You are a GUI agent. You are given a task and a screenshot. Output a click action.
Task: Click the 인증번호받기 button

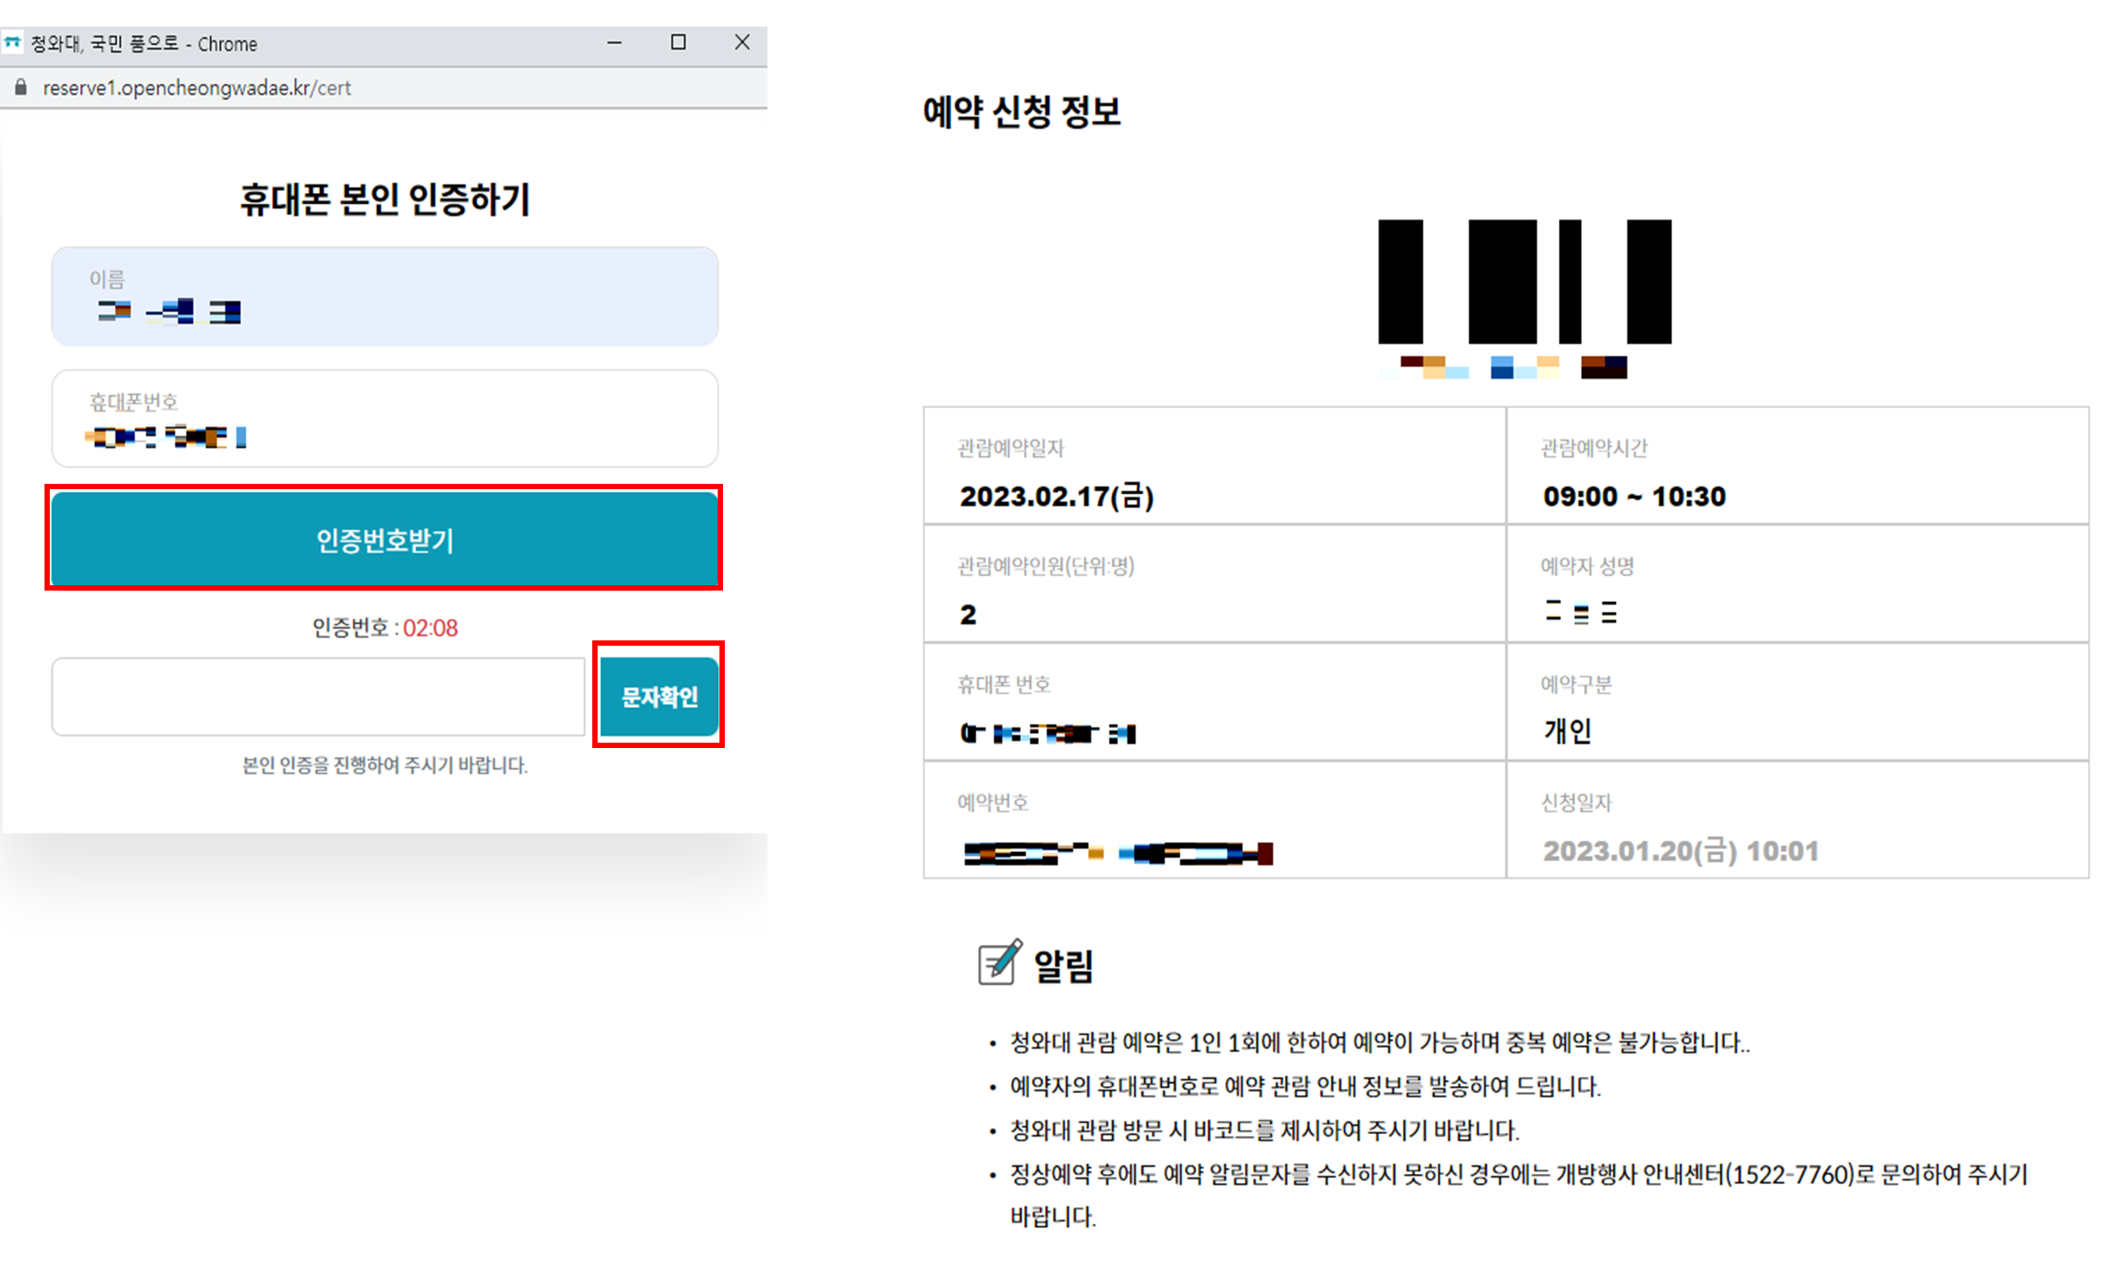tap(384, 539)
